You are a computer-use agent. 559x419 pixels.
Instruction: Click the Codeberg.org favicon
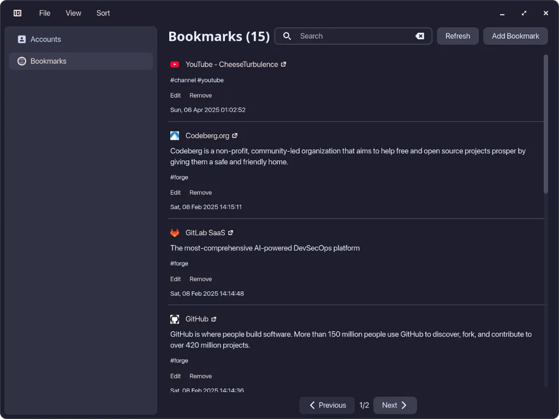tap(174, 135)
